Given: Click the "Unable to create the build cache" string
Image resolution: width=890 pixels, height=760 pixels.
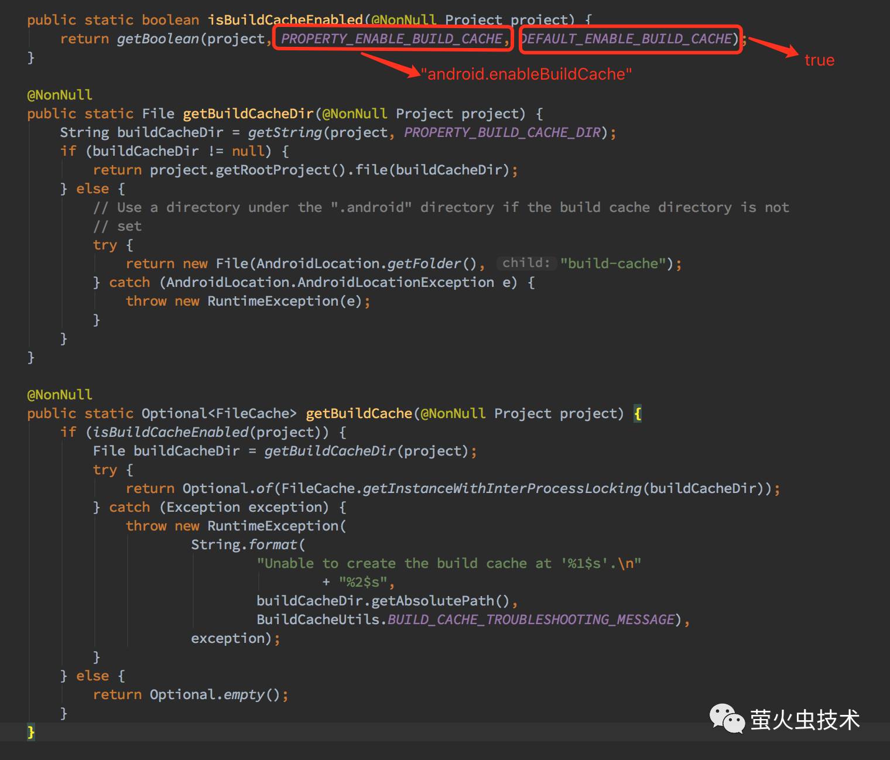Looking at the screenshot, I should (449, 563).
